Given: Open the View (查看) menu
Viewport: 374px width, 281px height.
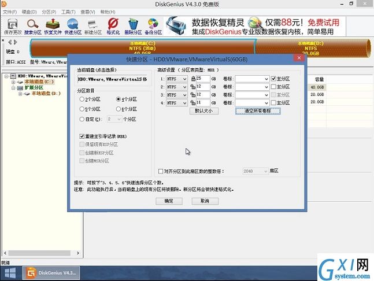Looking at the screenshot, I should click(88, 12).
